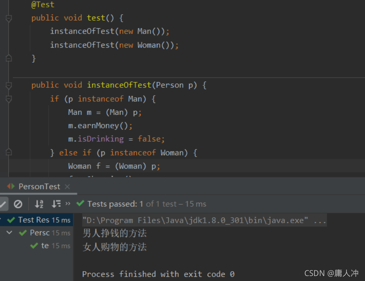Click the @Test annotation

(43, 5)
